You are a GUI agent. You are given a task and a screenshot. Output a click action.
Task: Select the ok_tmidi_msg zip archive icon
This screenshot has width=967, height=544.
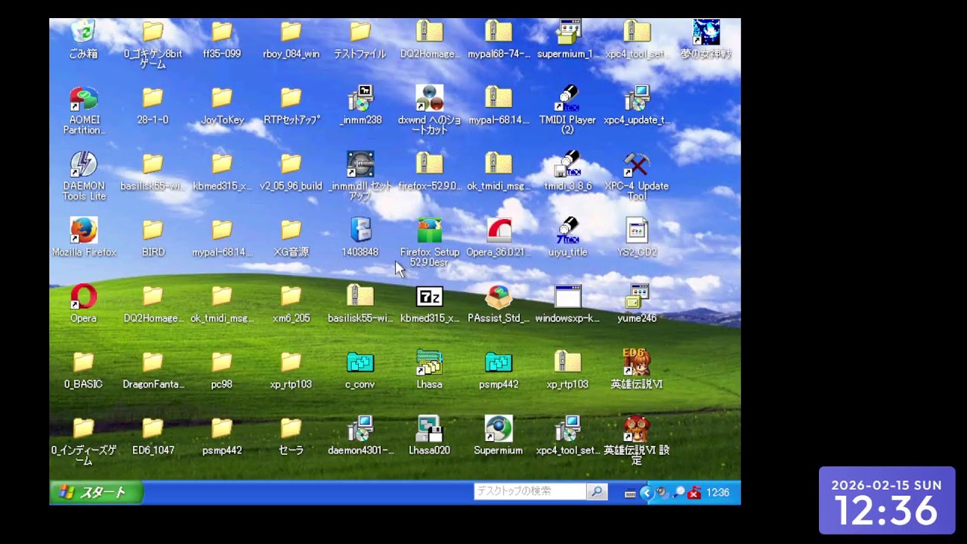(499, 164)
